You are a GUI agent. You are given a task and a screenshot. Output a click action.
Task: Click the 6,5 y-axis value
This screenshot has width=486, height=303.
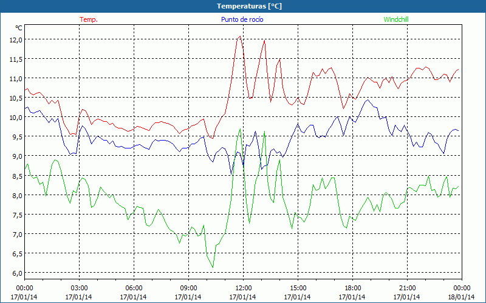[17, 254]
